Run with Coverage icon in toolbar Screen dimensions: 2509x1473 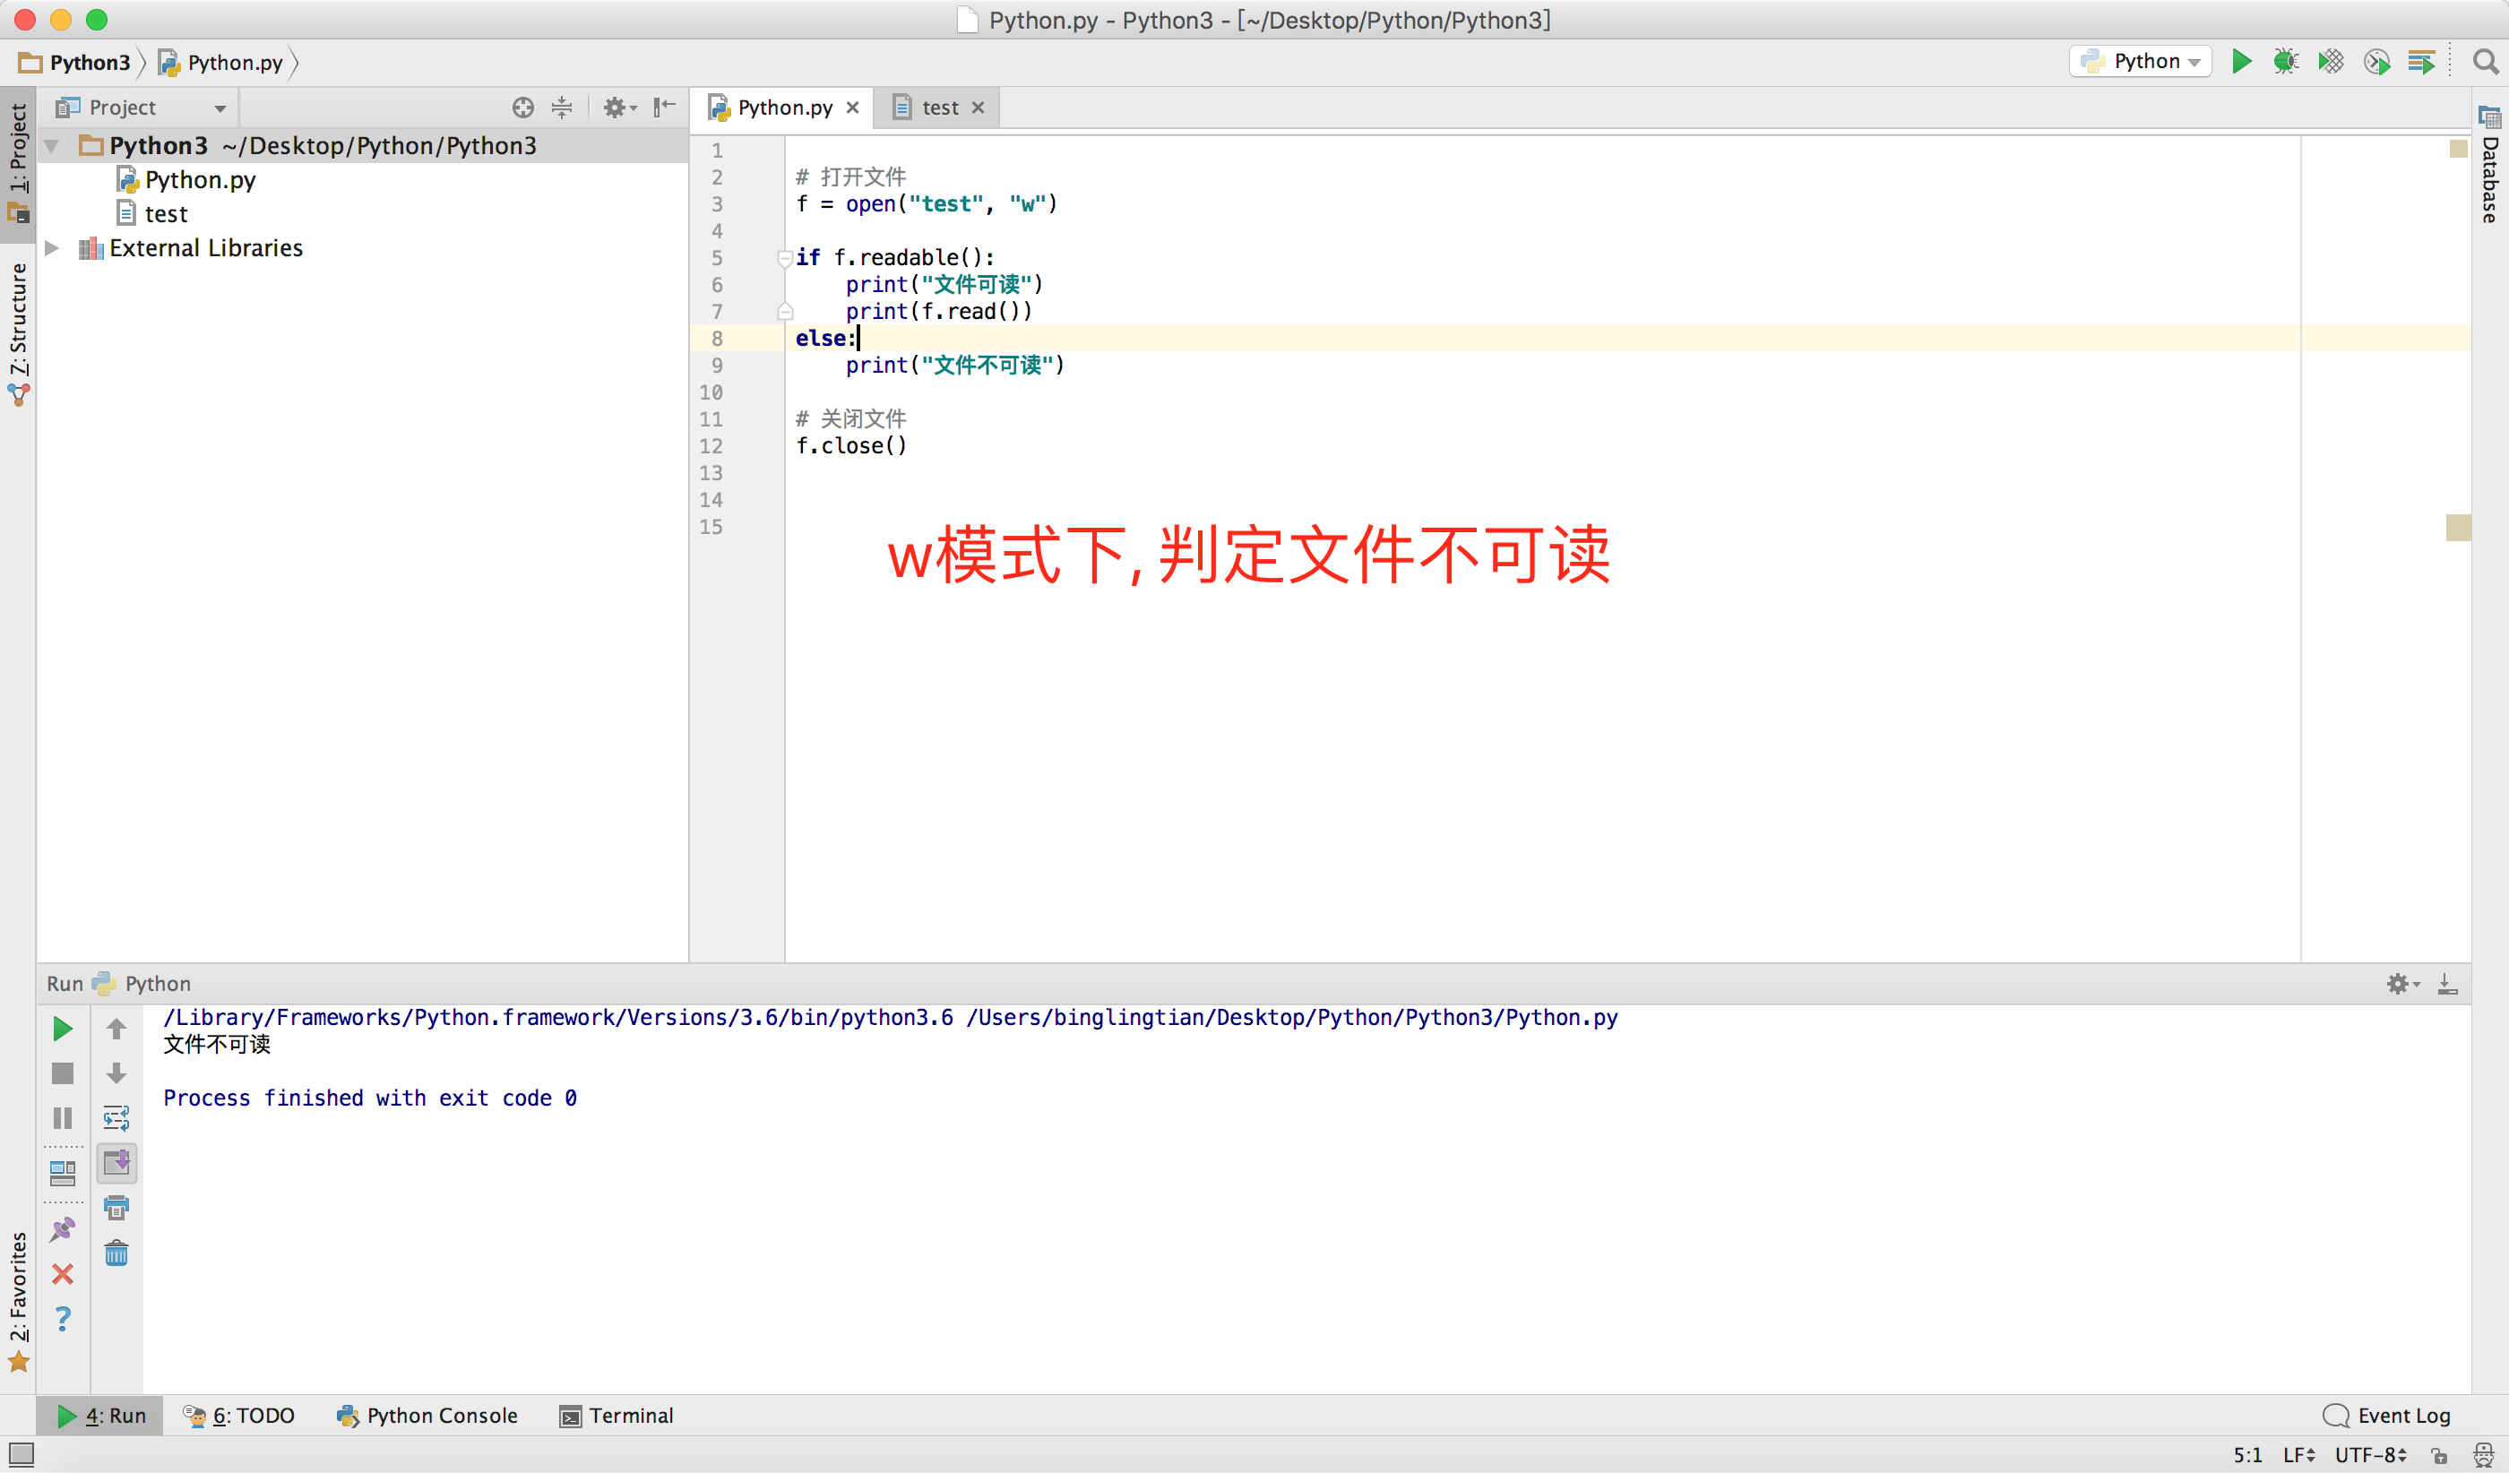click(2331, 62)
